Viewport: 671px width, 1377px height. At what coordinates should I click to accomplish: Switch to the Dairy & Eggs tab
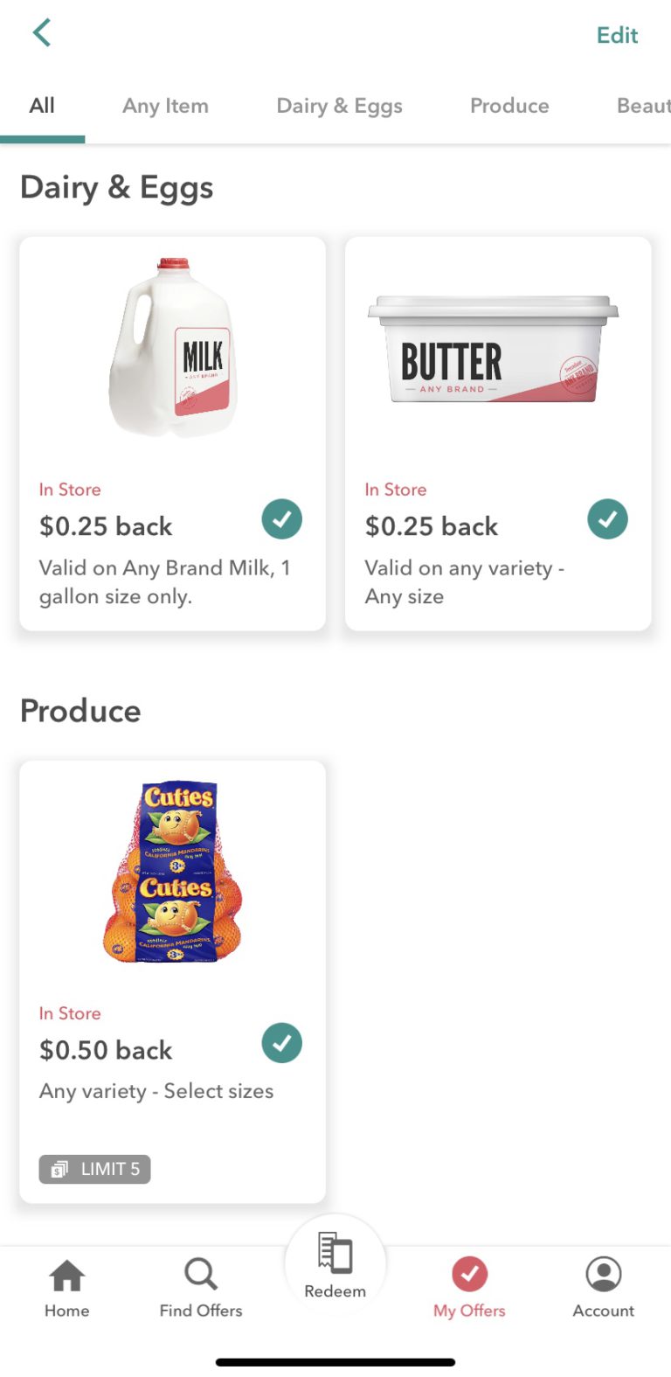(339, 106)
